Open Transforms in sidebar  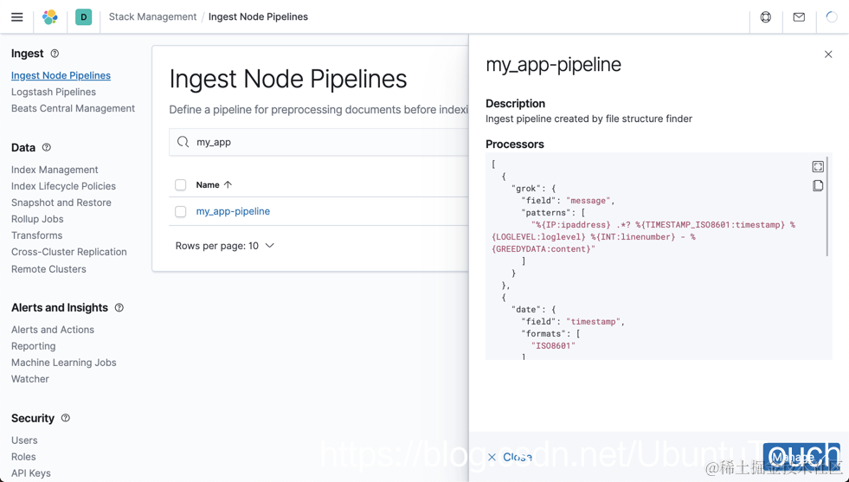(x=37, y=235)
